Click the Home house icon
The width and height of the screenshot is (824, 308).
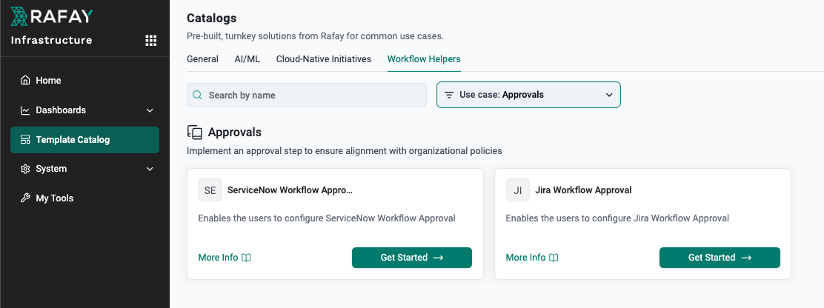[x=25, y=80]
